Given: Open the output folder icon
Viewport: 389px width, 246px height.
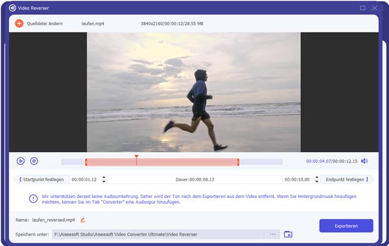Looking at the screenshot, I should tap(288, 234).
